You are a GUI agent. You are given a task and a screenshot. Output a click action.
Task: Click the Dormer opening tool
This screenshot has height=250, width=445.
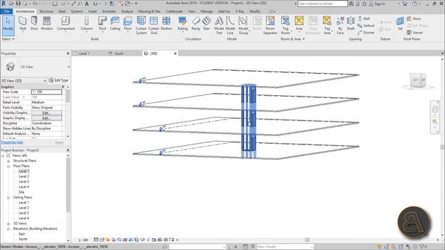366,33
